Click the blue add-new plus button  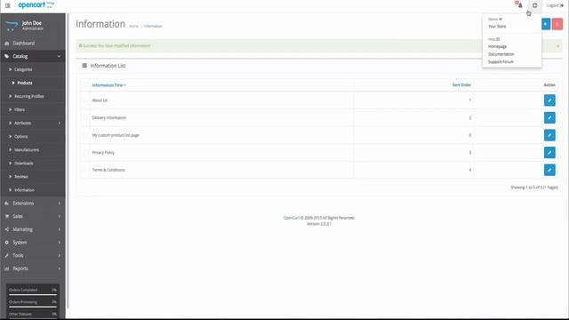coord(546,24)
